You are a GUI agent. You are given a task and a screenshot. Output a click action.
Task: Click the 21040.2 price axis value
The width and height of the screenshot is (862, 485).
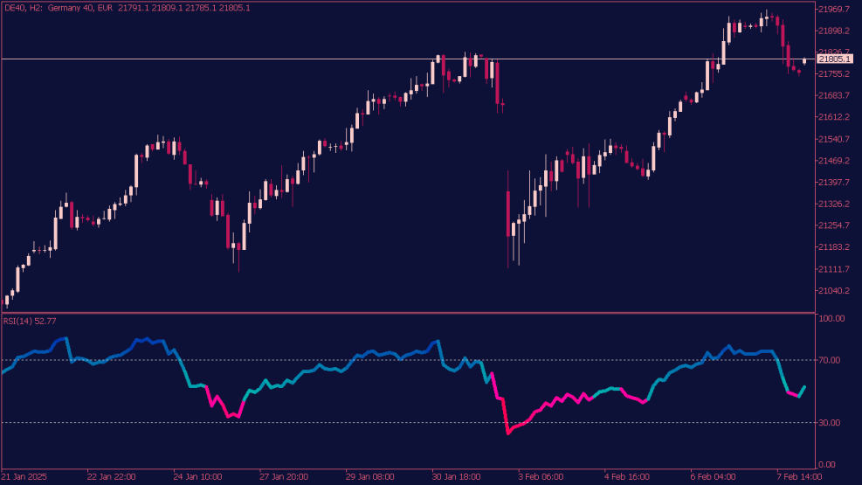tap(835, 290)
